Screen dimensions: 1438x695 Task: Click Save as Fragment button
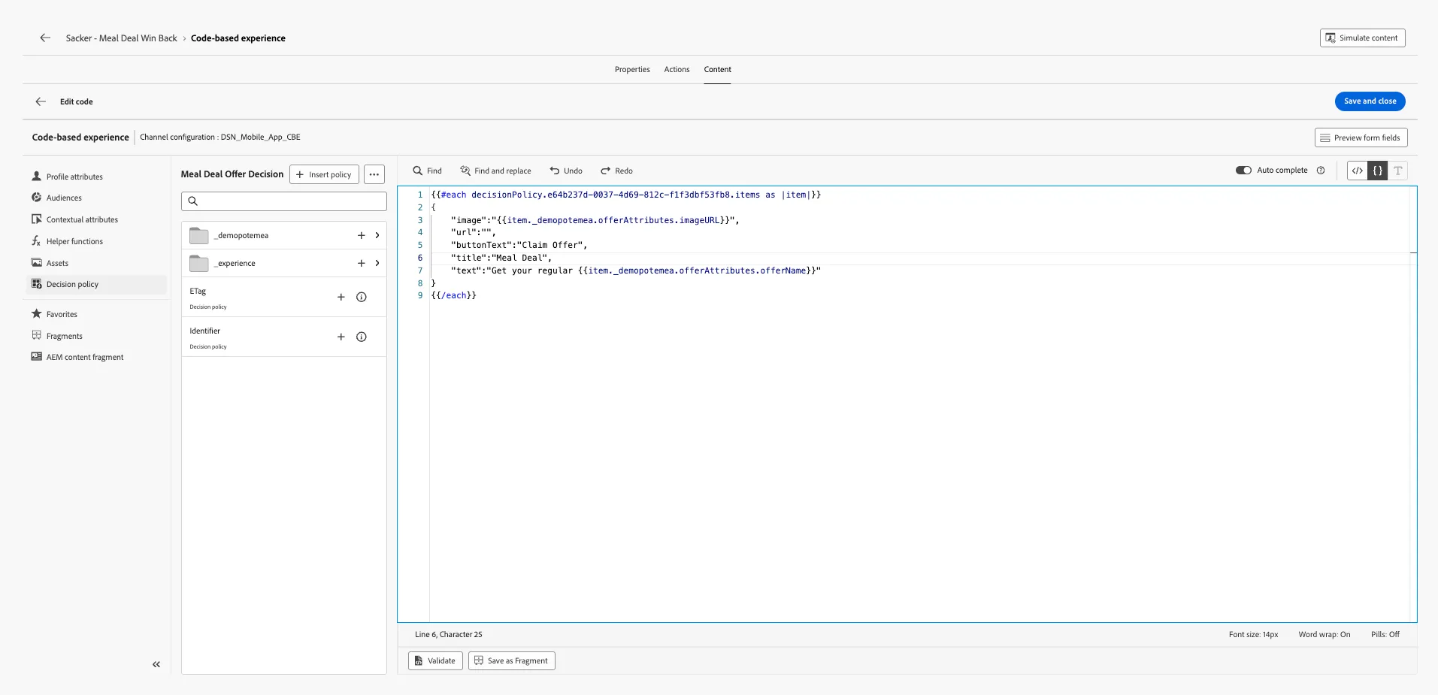pyautogui.click(x=512, y=660)
